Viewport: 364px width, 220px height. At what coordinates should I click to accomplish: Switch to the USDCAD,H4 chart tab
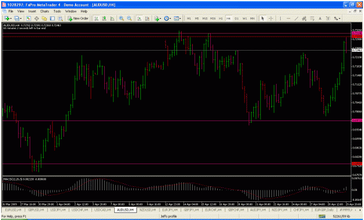(102, 210)
